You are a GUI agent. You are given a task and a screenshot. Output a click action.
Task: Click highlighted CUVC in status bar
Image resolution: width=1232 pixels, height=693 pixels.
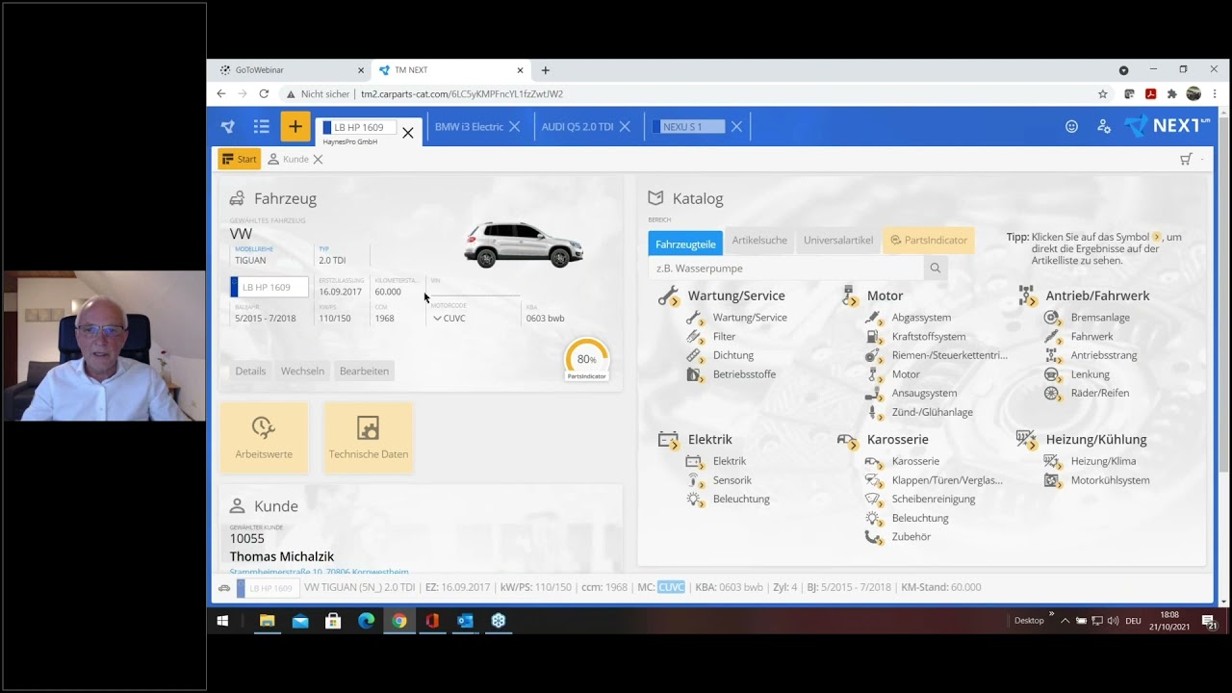671,587
